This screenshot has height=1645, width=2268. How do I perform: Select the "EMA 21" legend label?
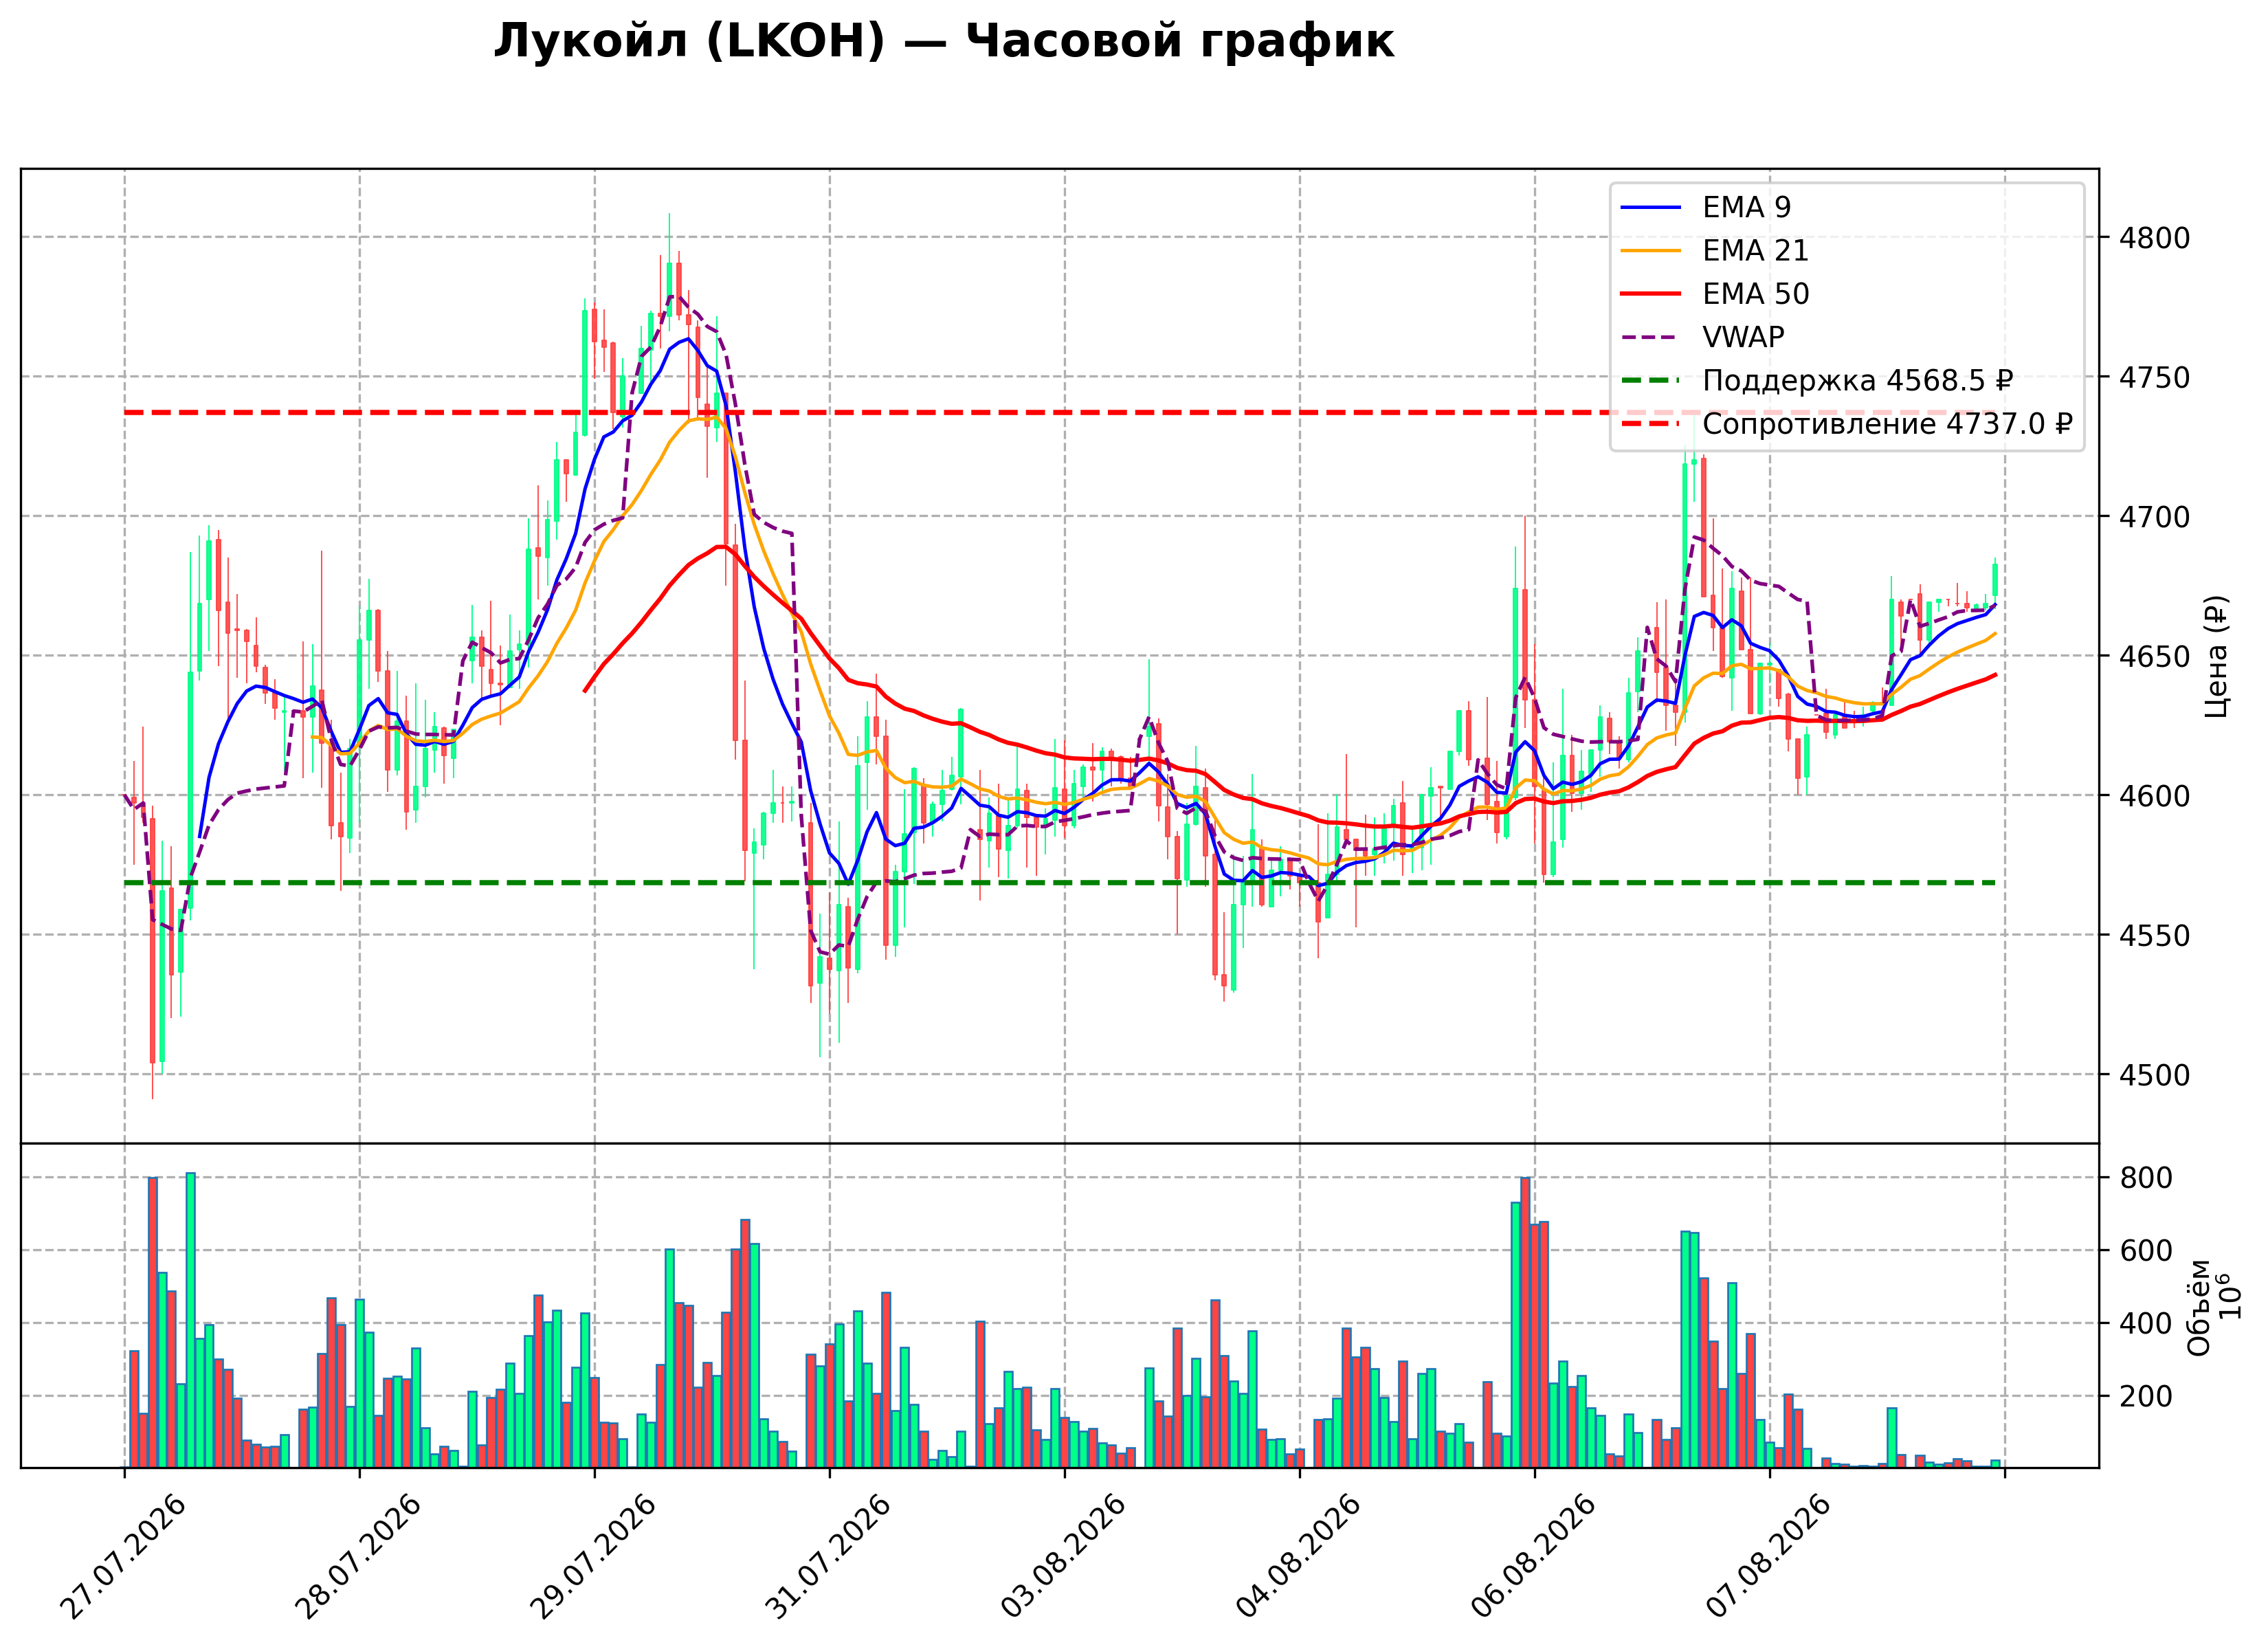coord(1756,250)
